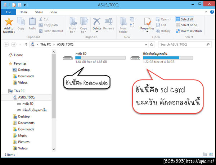Click ASUS_T00Q in the address bar
Image resolution: width=216 pixels, height=165 pixels.
point(65,45)
